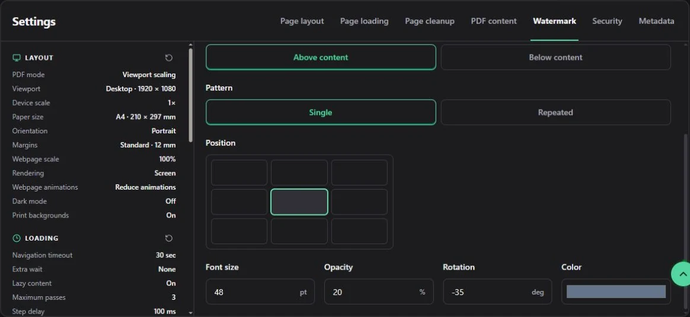Click the Loading clock icon
Viewport: 690px width, 317px height.
pos(17,238)
